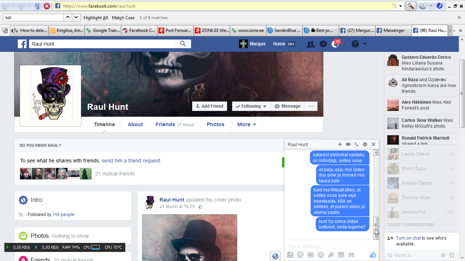Image resolution: width=465 pixels, height=261 pixels.
Task: Compose a new message from chat sidebar
Action: [452, 255]
